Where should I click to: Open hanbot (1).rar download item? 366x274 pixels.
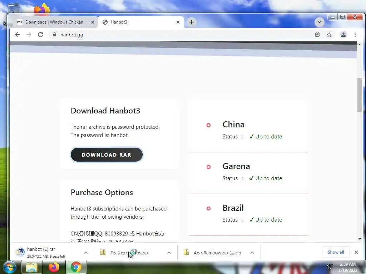[47, 252]
